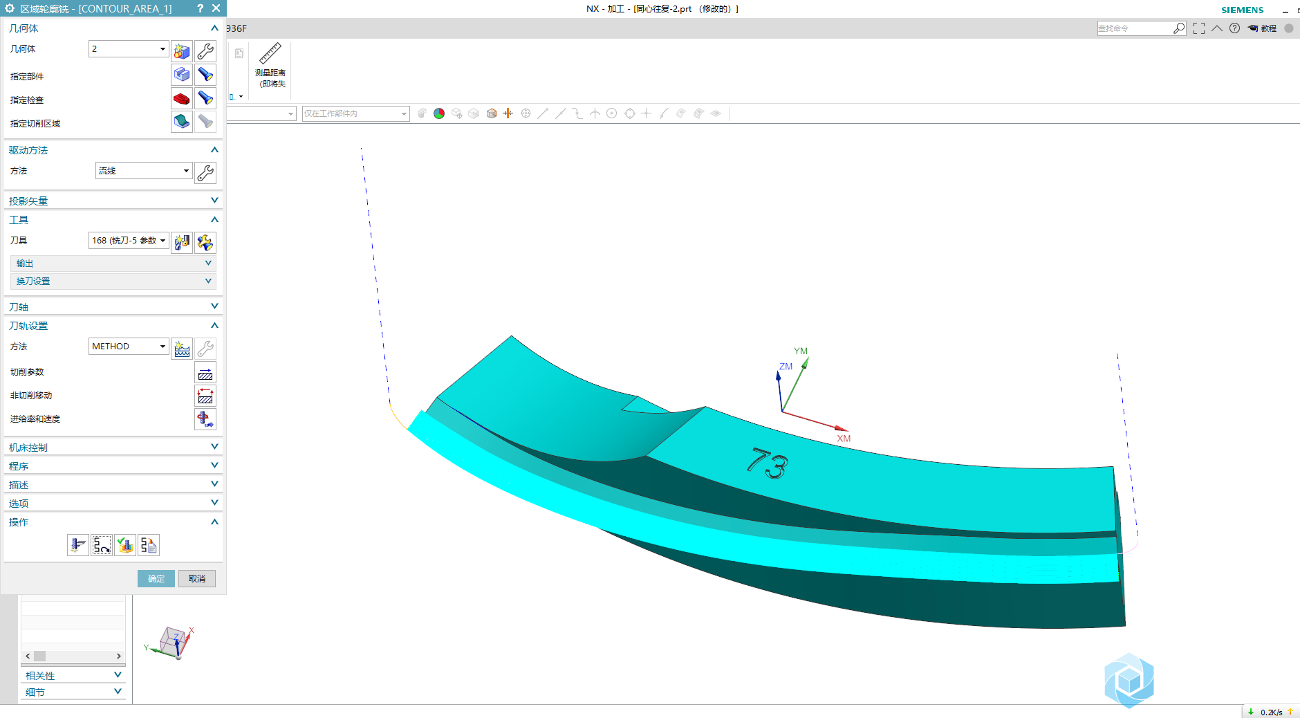Expand 刀轴 section

[x=113, y=306]
